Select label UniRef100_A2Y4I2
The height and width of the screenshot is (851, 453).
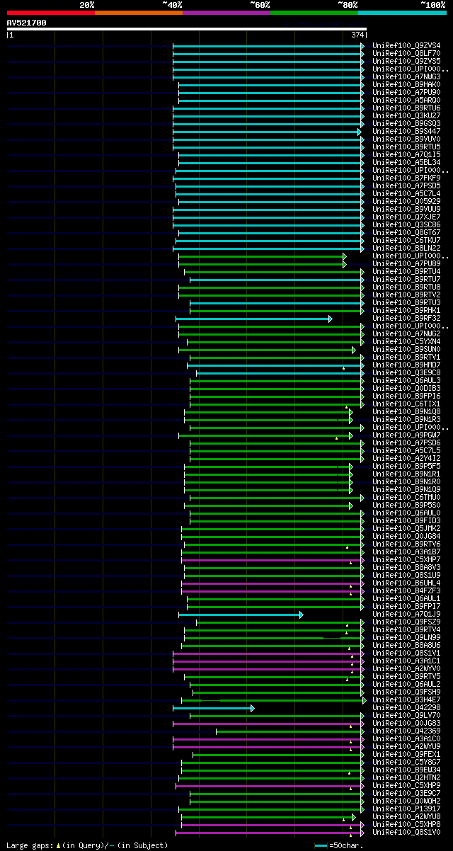406,458
